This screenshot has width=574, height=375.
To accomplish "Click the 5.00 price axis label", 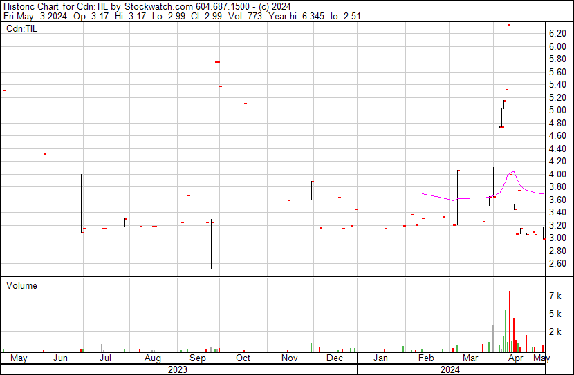I will (x=557, y=110).
